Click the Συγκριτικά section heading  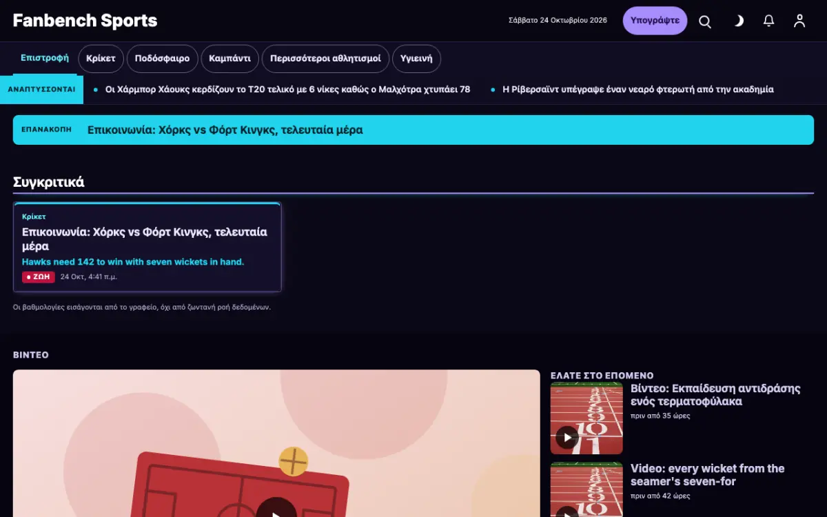(x=48, y=182)
